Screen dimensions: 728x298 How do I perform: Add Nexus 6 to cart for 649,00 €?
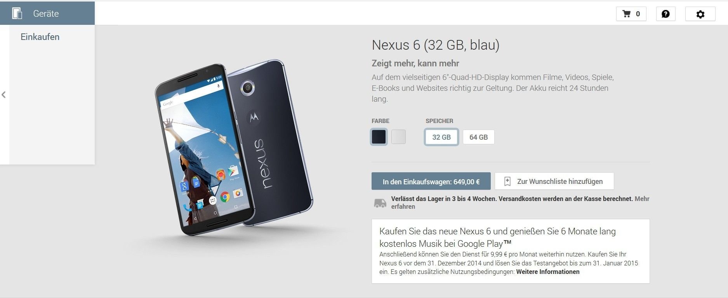coord(431,181)
